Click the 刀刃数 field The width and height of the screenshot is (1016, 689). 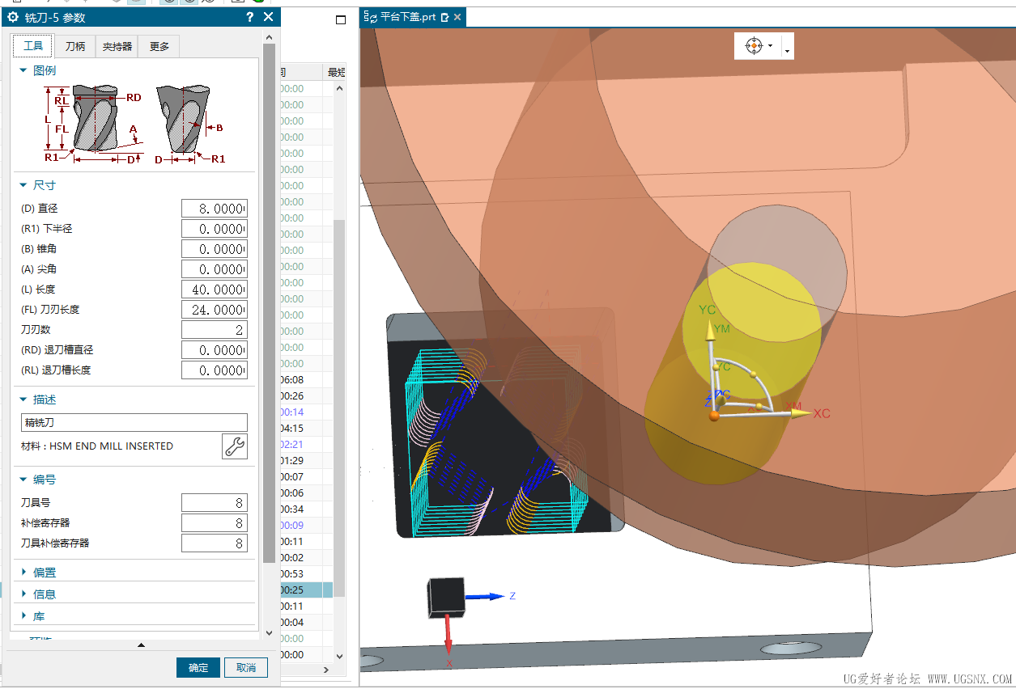(x=215, y=330)
